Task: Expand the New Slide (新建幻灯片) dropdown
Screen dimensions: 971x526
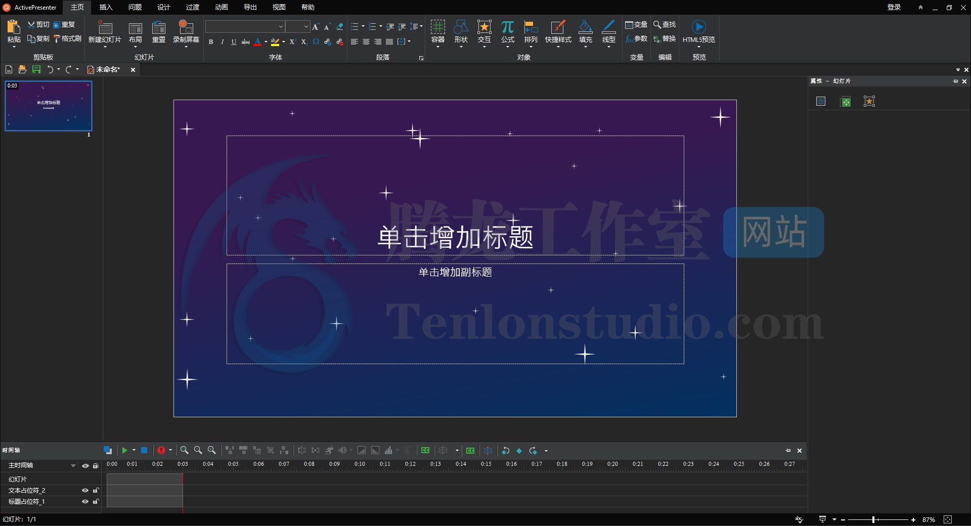Action: [105, 47]
